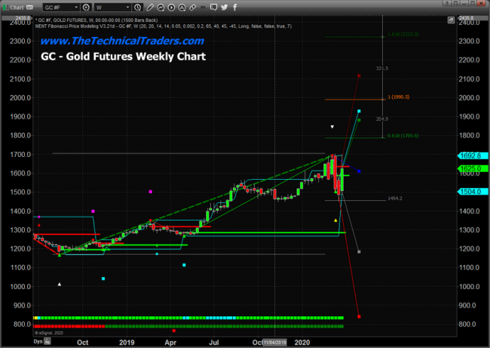The height and width of the screenshot is (348, 490).
Task: Expand the GC #F symbol dropdown
Action: 76,8
